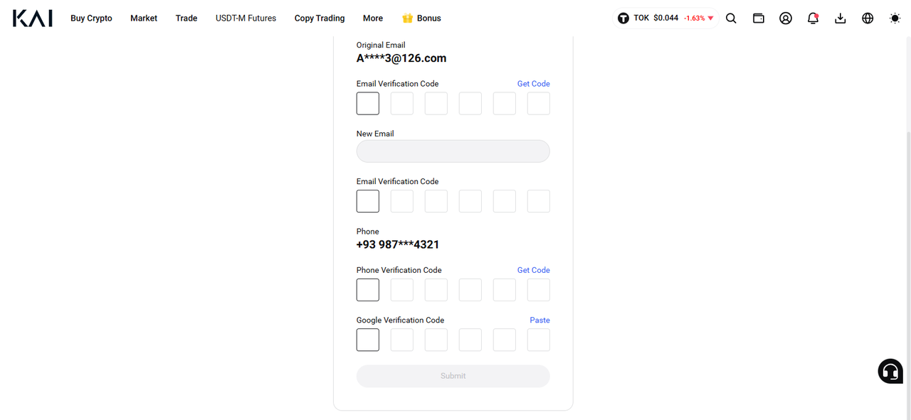
Task: Click the download app icon
Action: click(x=841, y=18)
